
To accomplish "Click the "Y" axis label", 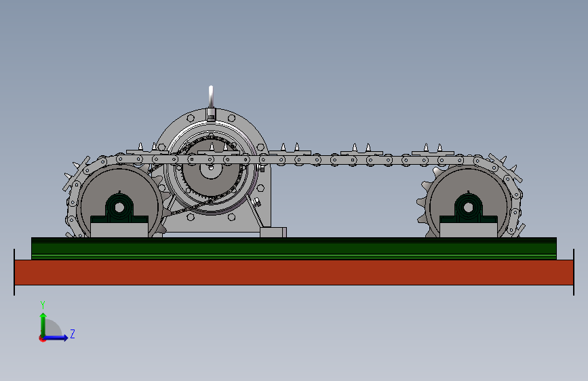I will pyautogui.click(x=43, y=305).
